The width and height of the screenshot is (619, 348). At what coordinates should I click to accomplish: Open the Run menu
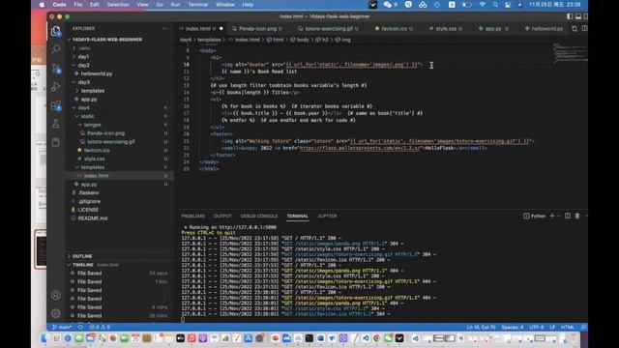tap(175, 5)
